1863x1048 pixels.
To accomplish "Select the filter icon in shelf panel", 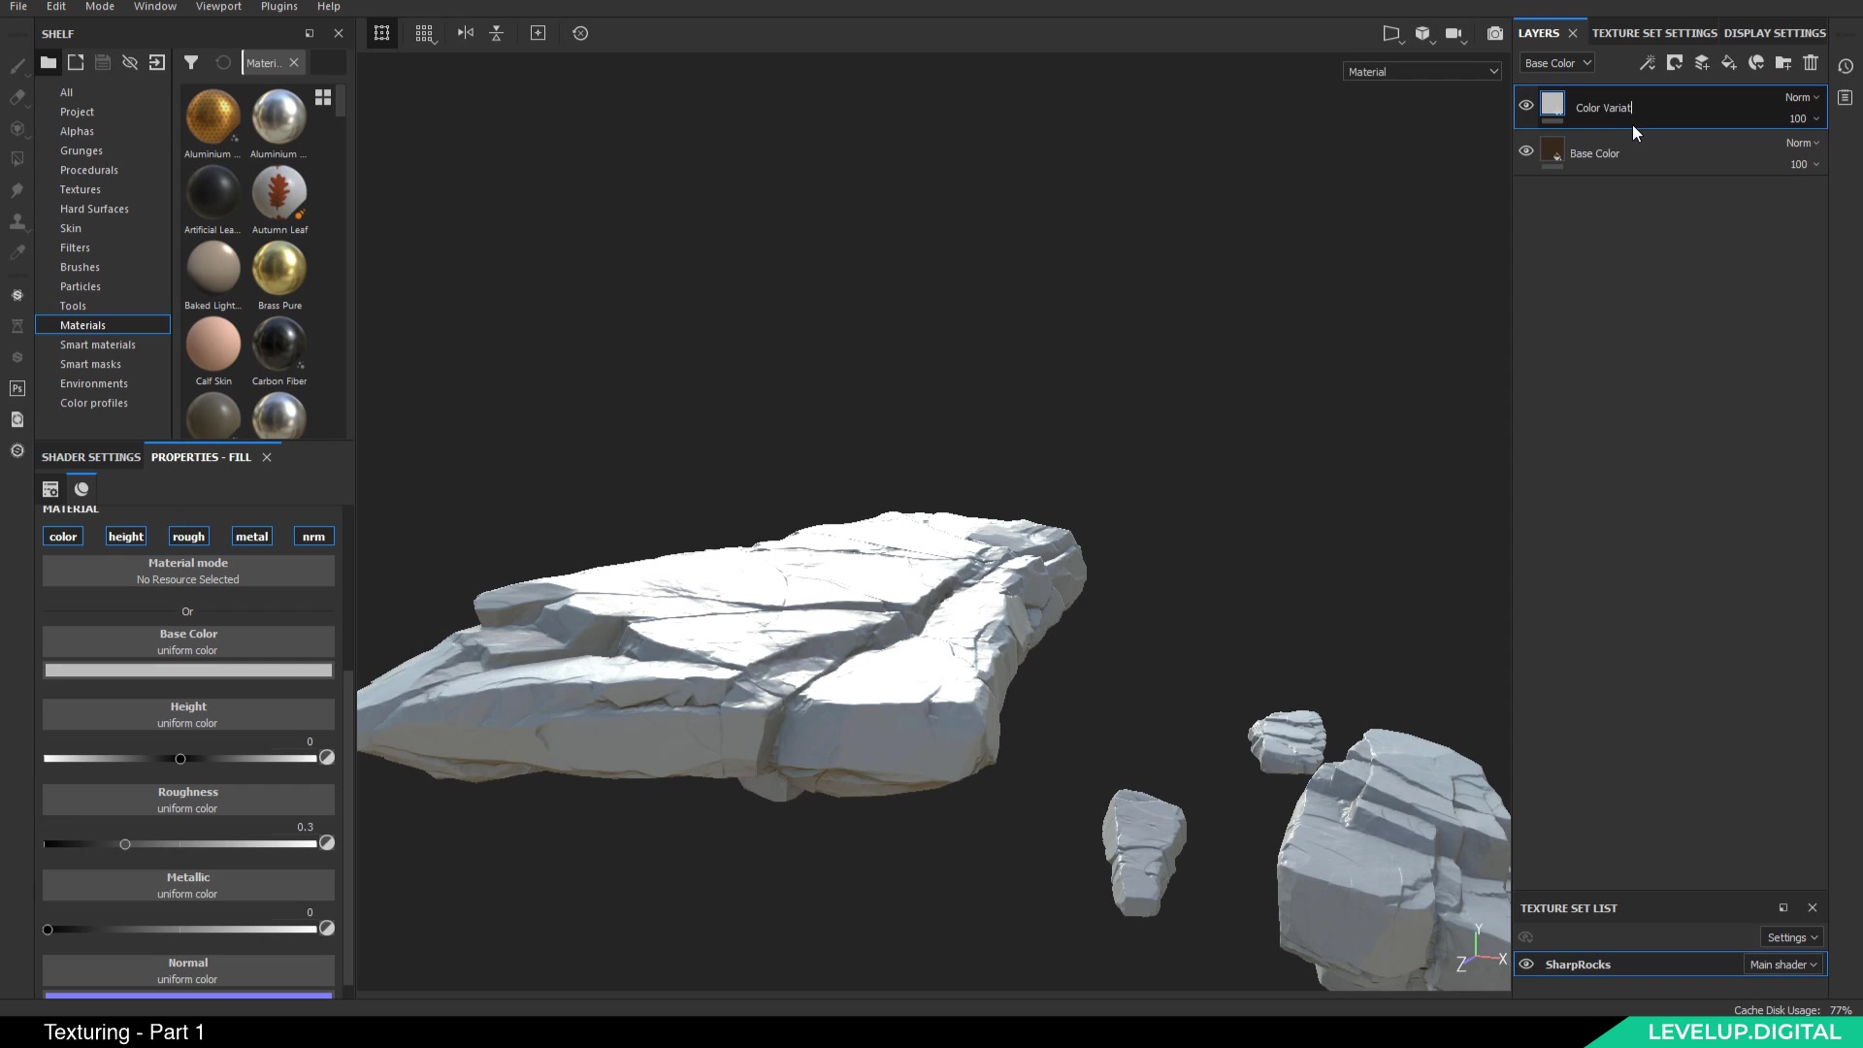I will 190,61.
